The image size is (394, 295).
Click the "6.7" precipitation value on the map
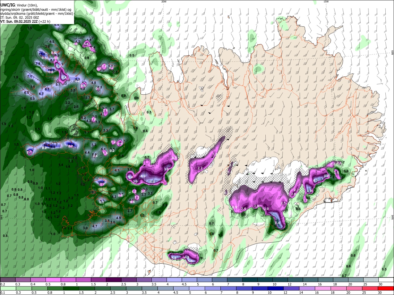click(x=41, y=94)
